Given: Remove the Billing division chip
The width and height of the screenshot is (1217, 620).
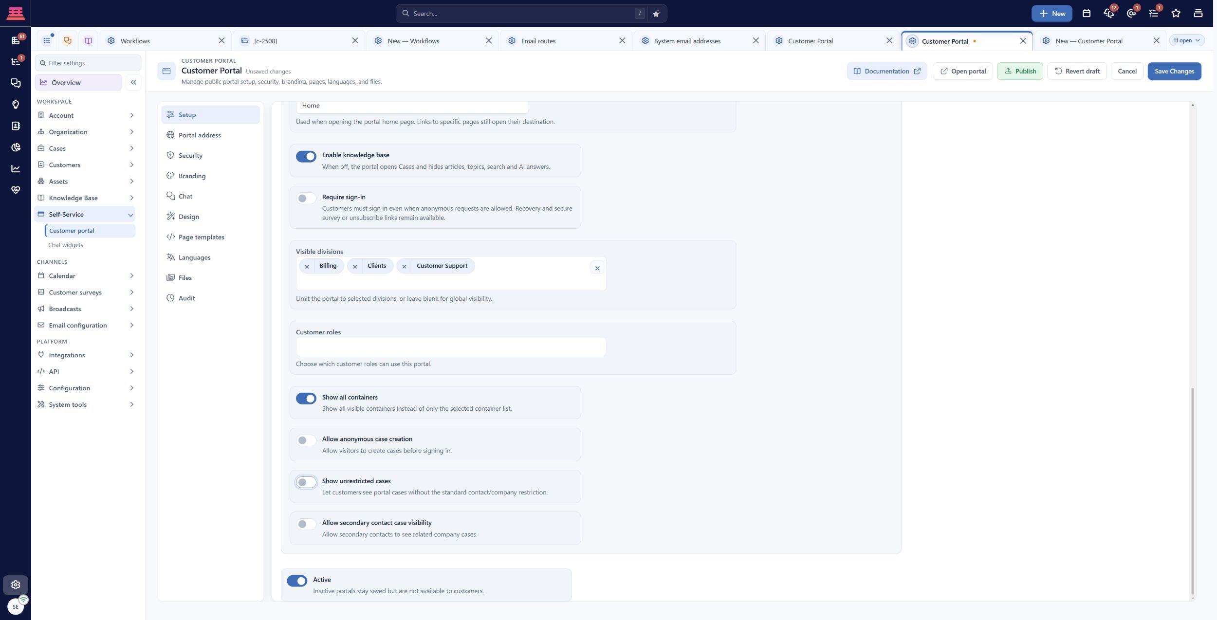Looking at the screenshot, I should pos(307,266).
